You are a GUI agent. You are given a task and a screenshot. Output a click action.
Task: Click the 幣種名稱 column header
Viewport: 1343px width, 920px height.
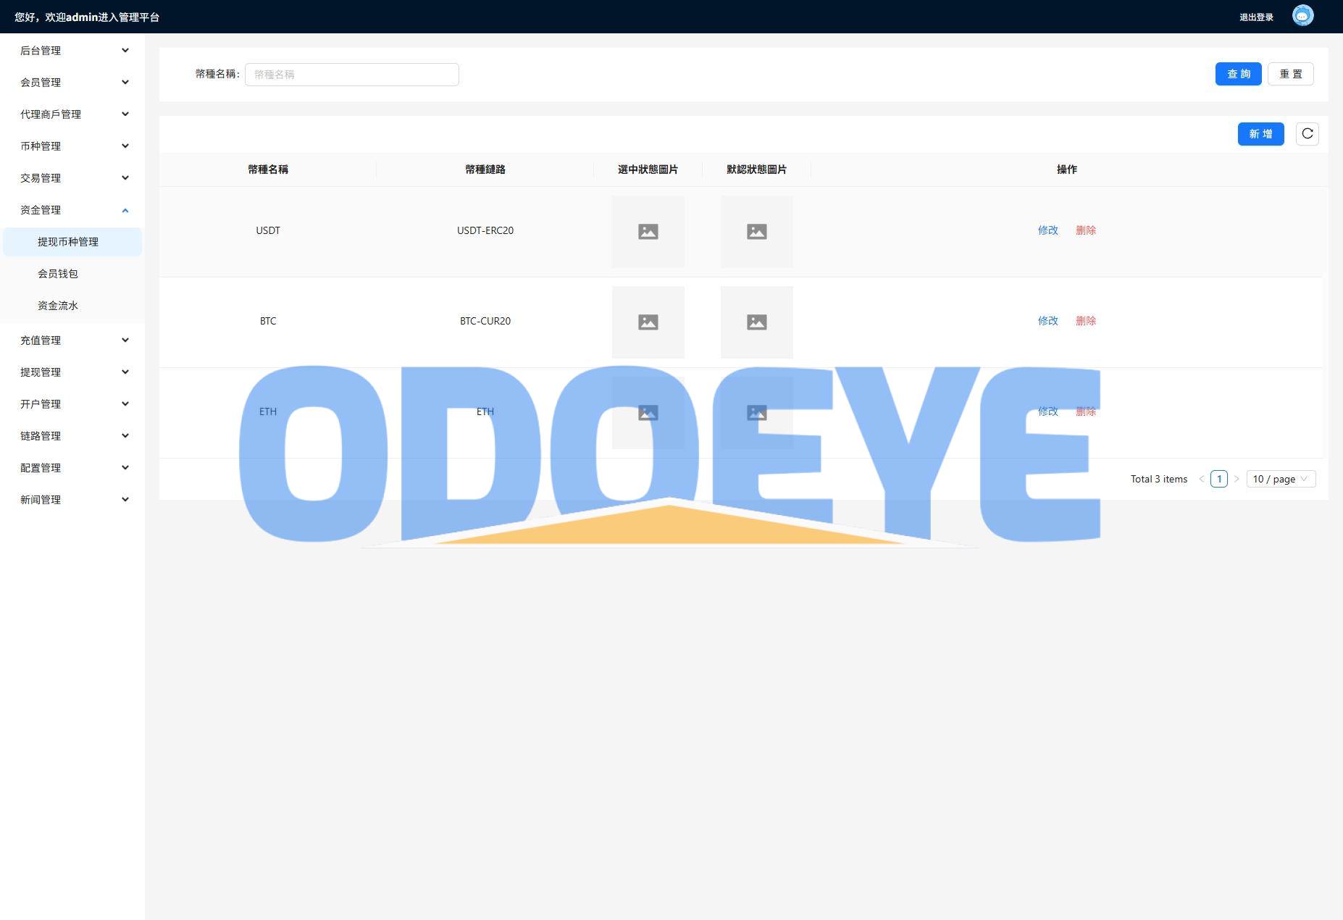click(267, 170)
